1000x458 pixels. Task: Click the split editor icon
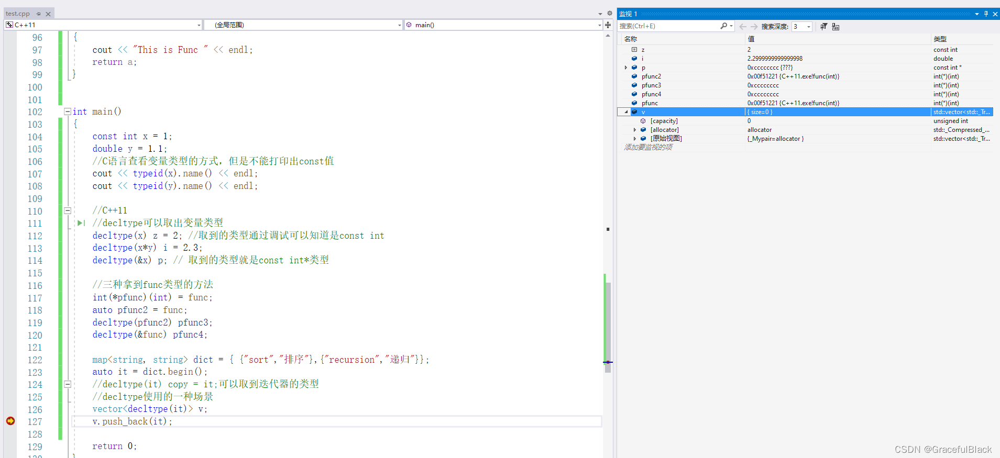608,25
